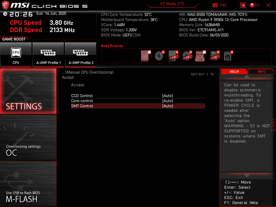Enable A-XMP Profile 2
This screenshot has height=207, width=276.
tap(81, 55)
